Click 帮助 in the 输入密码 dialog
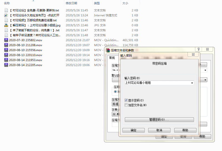The width and height of the screenshot is (222, 151). click(185, 130)
